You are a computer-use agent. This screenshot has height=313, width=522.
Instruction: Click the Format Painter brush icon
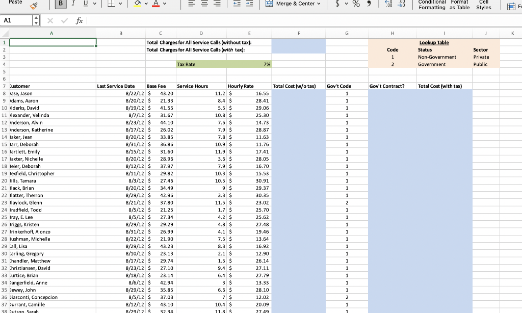34,5
